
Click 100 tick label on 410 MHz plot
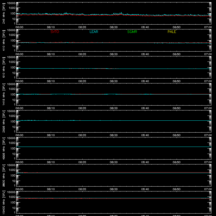(13, 40)
